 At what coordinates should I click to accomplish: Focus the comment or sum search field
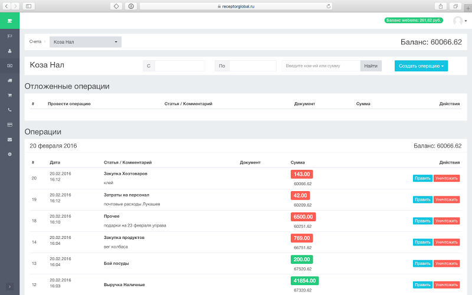pyautogui.click(x=321, y=65)
